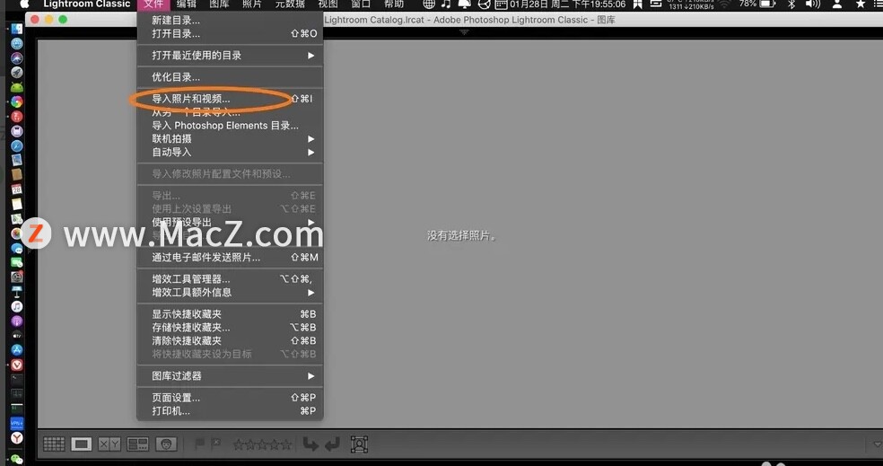The image size is (883, 466).
Task: Open the 窗口 menu
Action: pyautogui.click(x=361, y=4)
